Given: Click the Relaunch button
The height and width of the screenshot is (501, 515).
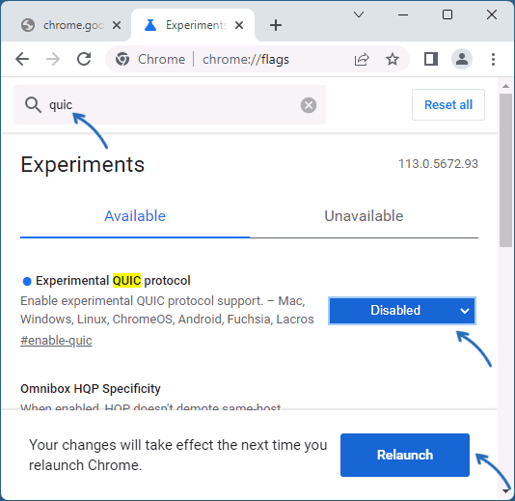Looking at the screenshot, I should (405, 455).
